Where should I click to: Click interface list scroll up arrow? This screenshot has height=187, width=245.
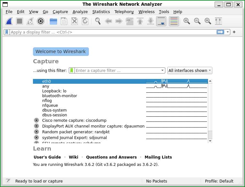click(210, 81)
